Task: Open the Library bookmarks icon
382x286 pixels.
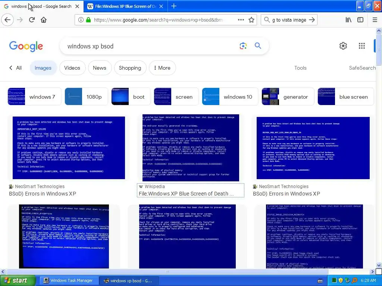Action: tap(348, 20)
